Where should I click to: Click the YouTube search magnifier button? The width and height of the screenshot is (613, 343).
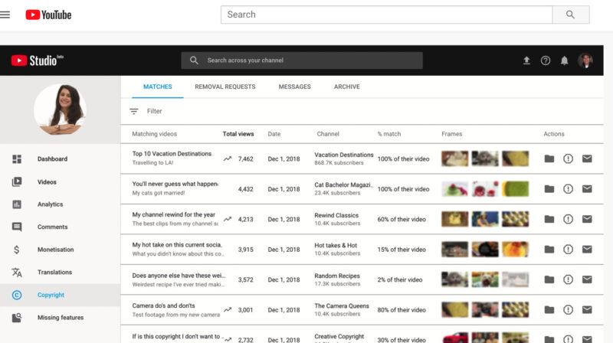pos(570,15)
